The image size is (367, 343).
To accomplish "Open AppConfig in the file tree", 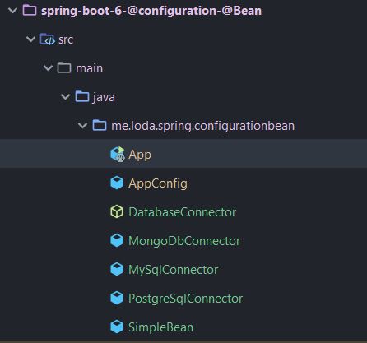I will 158,183.
